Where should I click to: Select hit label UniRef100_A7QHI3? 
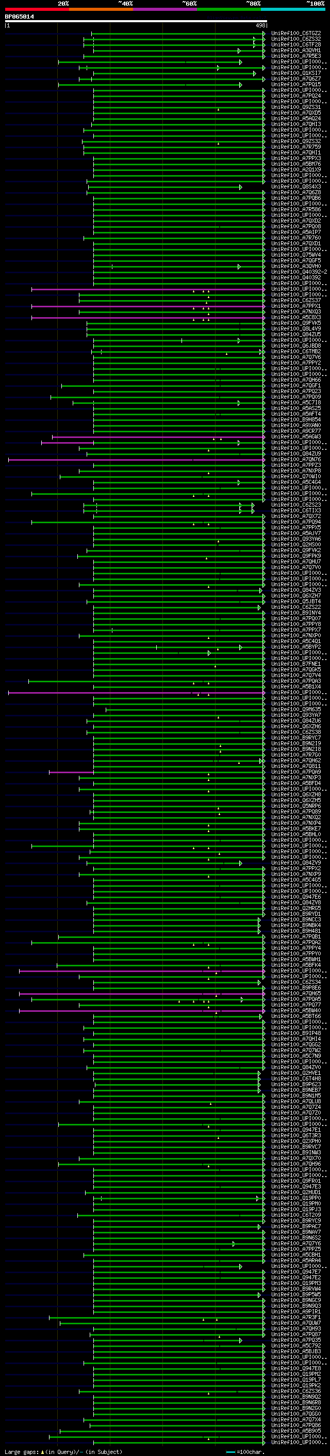[296, 124]
